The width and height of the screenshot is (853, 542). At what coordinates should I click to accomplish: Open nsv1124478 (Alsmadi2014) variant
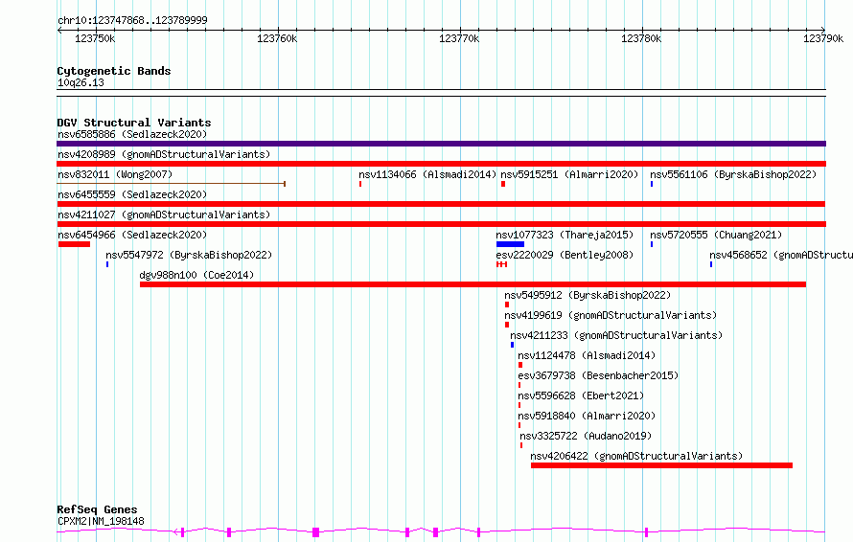587,355
